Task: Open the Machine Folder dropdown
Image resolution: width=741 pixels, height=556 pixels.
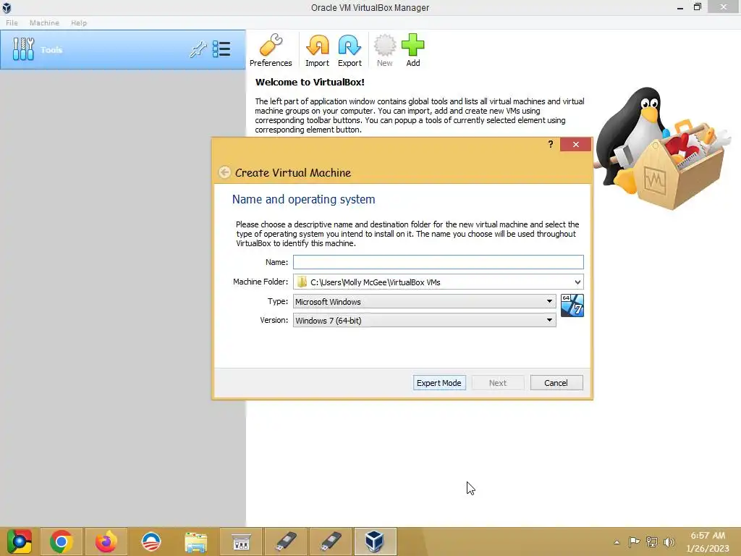Action: coord(577,282)
